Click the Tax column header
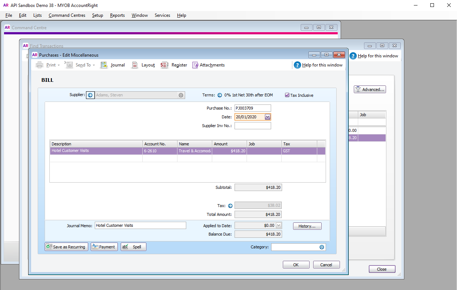 299,144
